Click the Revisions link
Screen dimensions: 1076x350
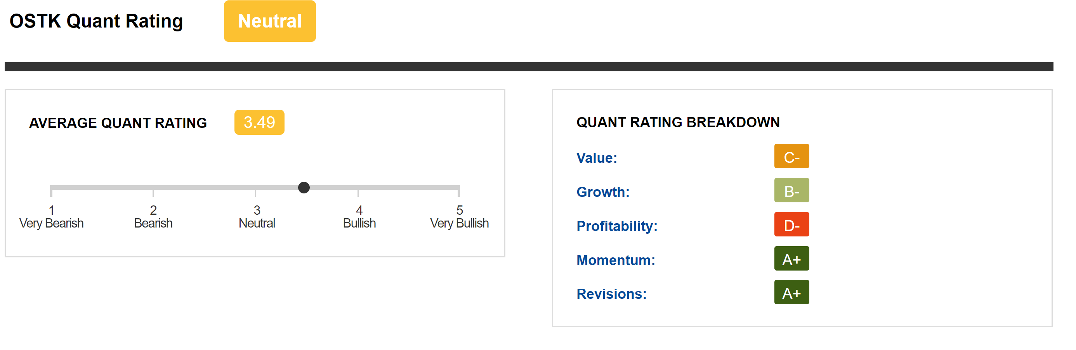tap(611, 294)
